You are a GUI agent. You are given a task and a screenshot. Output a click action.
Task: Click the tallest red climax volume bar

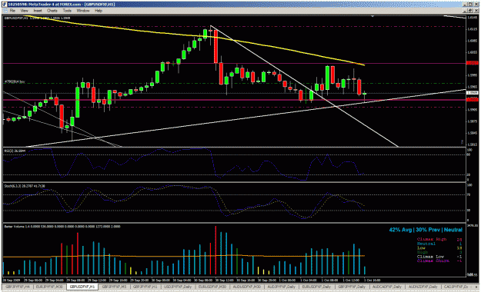coord(215,251)
